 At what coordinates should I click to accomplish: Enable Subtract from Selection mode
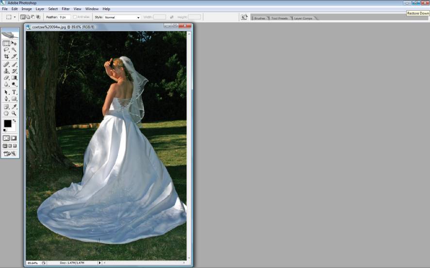[x=33, y=17]
